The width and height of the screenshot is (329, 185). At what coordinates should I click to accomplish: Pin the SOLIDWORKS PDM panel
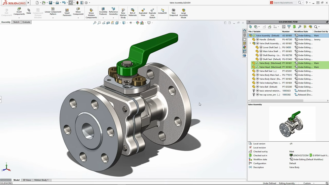[327, 22]
